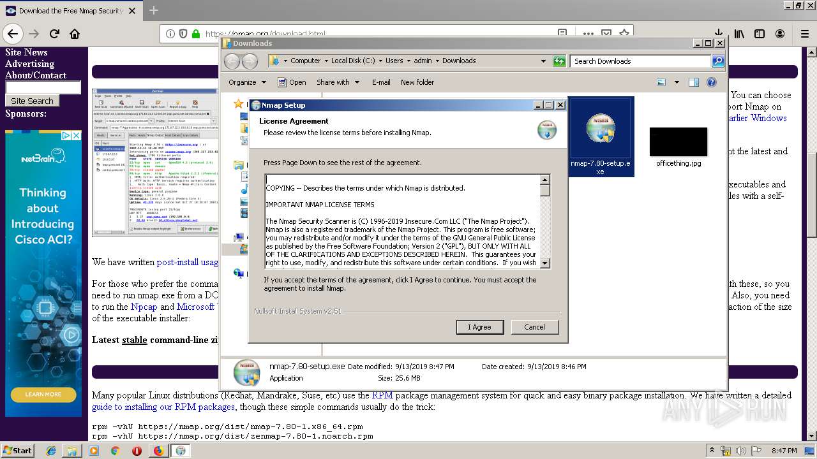Expand admin breadcrumb arrow
The height and width of the screenshot is (459, 817).
pyautogui.click(x=437, y=61)
